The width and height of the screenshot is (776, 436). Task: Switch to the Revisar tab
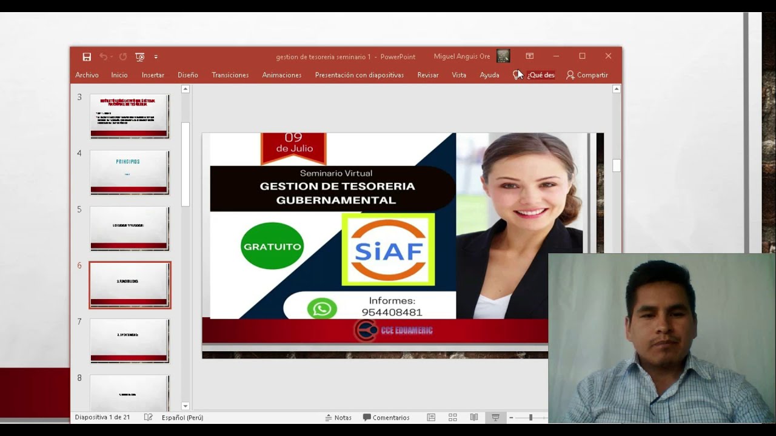point(428,75)
